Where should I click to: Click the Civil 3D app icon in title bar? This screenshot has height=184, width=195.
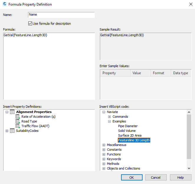[5, 4]
